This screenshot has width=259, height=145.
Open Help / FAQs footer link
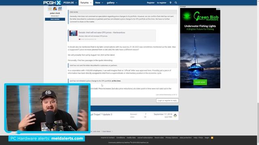tap(198, 138)
